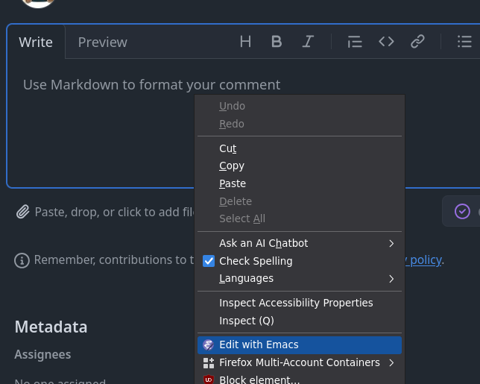
Task: Select Paste from the context menu
Action: (x=233, y=183)
